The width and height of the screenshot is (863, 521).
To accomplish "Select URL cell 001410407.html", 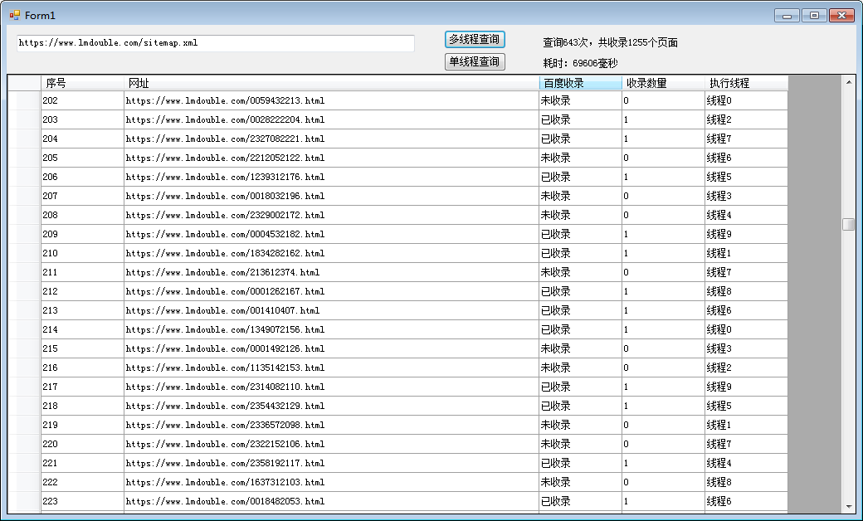I will 331,310.
